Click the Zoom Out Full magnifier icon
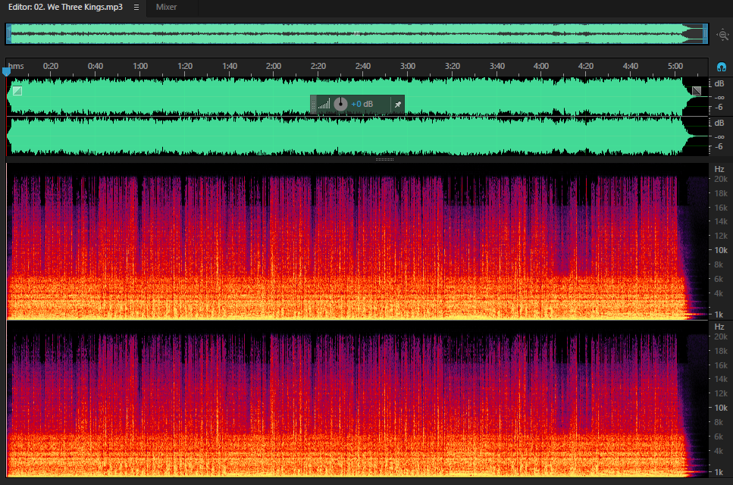Image resolution: width=733 pixels, height=485 pixels. [x=722, y=35]
